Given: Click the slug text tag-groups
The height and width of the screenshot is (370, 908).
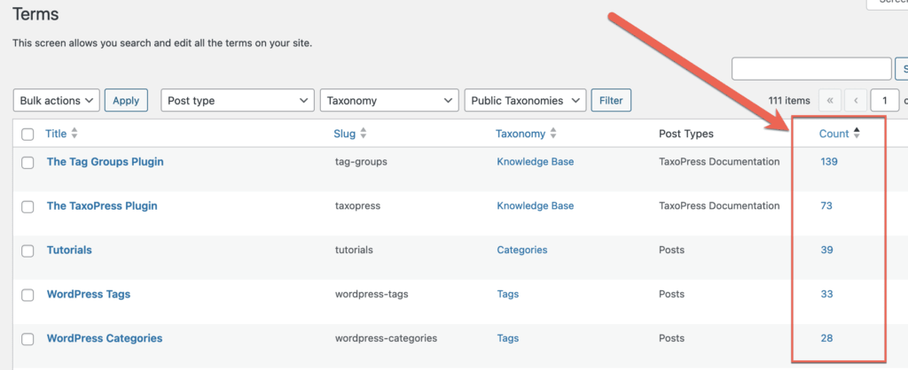Looking at the screenshot, I should (x=361, y=162).
